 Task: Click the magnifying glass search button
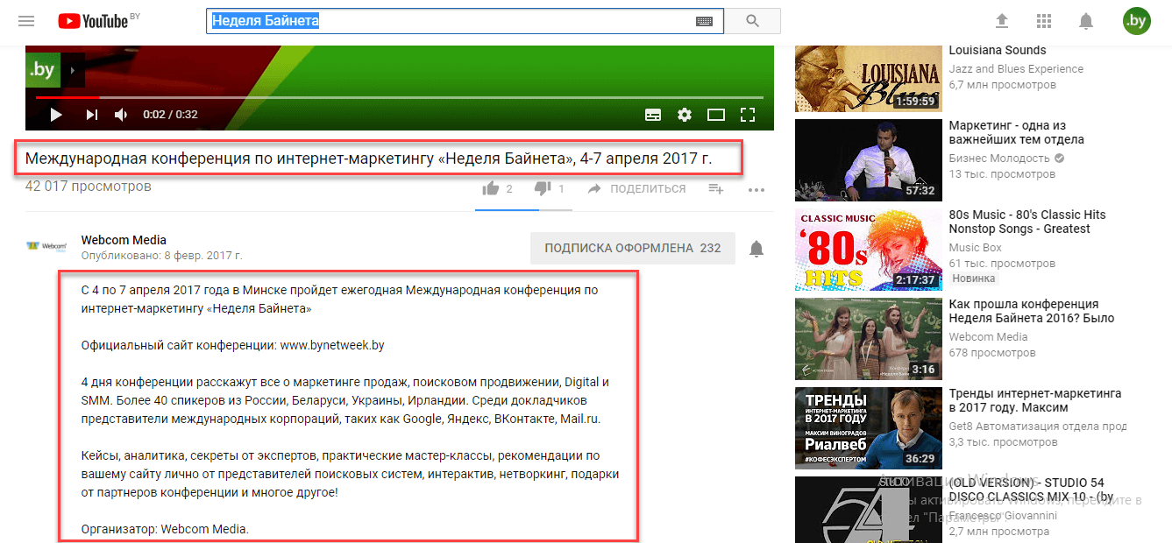coord(752,21)
